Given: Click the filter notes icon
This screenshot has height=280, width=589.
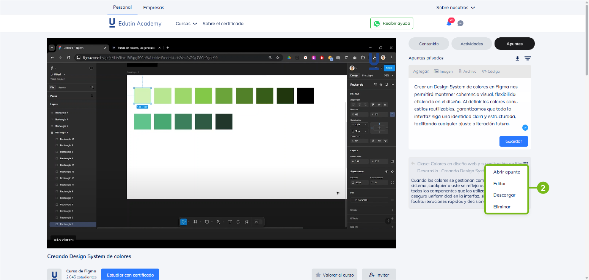Looking at the screenshot, I should (x=527, y=58).
